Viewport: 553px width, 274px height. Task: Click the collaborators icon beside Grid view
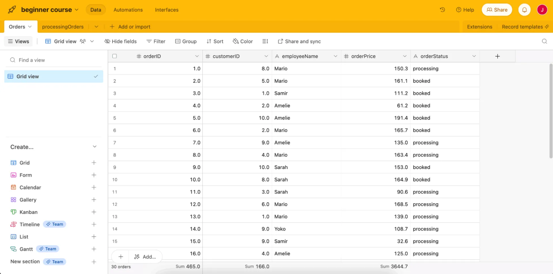tap(83, 41)
